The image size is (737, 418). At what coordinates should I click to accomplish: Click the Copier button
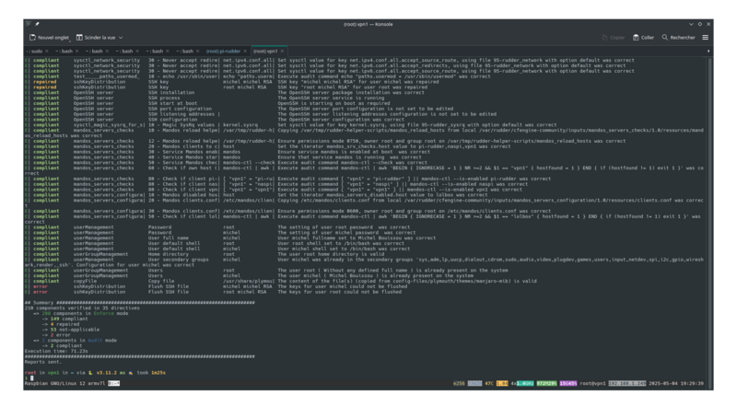(613, 38)
